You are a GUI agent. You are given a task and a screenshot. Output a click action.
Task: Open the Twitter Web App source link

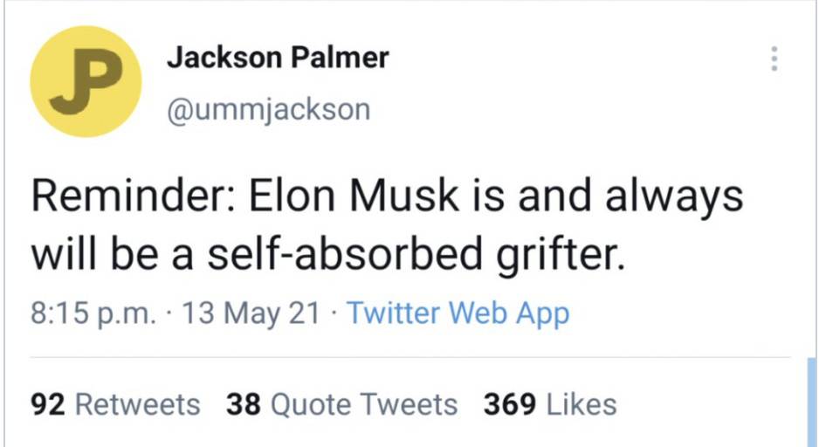[458, 313]
